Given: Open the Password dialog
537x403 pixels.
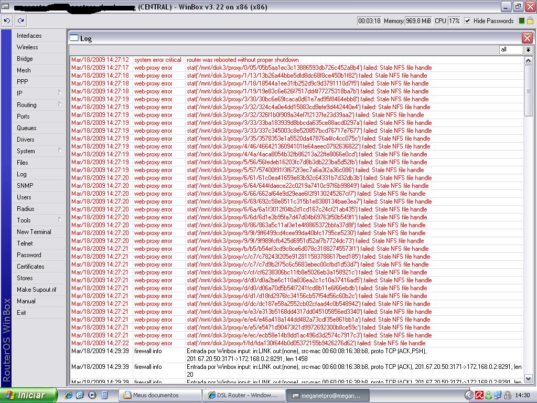Looking at the screenshot, I should [x=29, y=255].
